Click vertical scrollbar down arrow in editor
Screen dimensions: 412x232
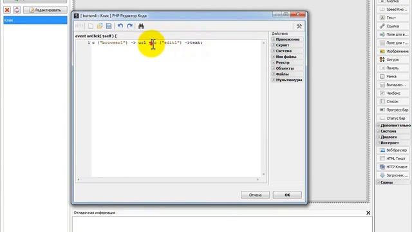[x=263, y=174]
